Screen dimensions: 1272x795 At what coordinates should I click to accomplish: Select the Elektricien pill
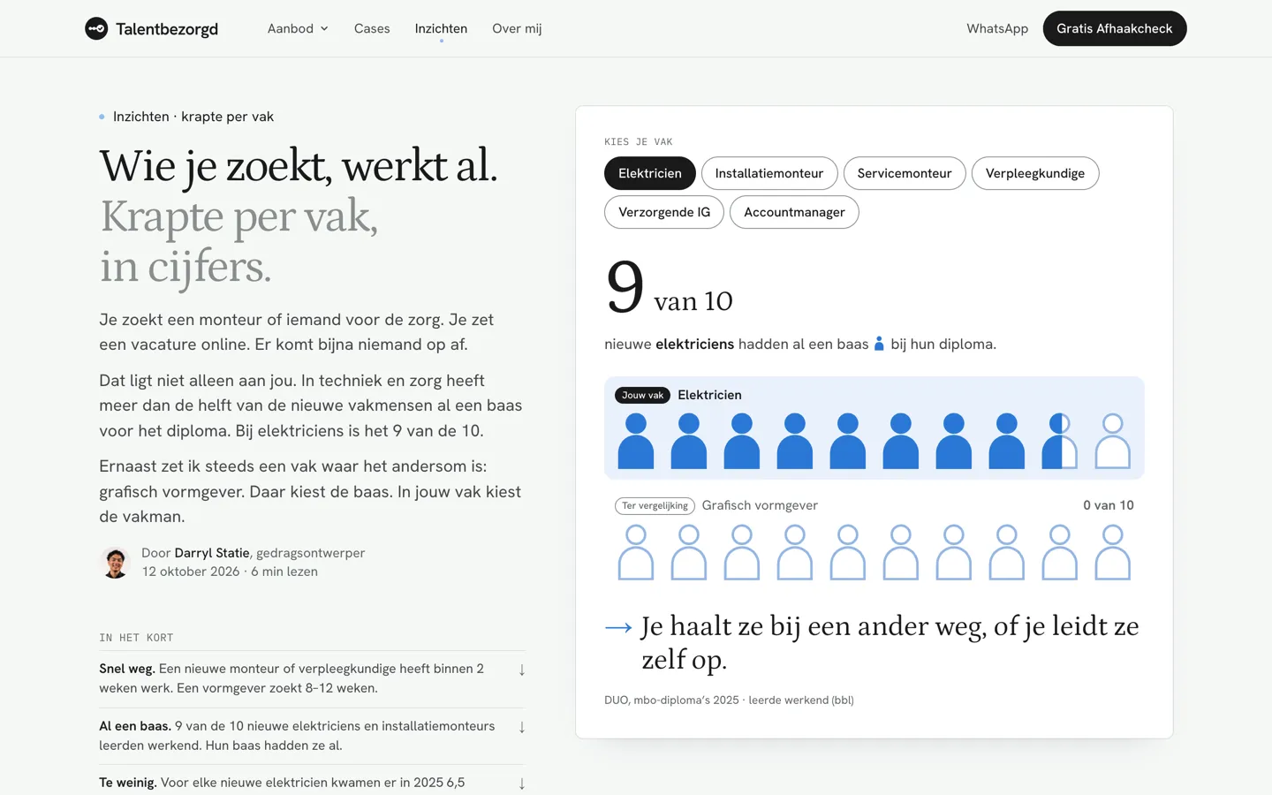click(650, 173)
